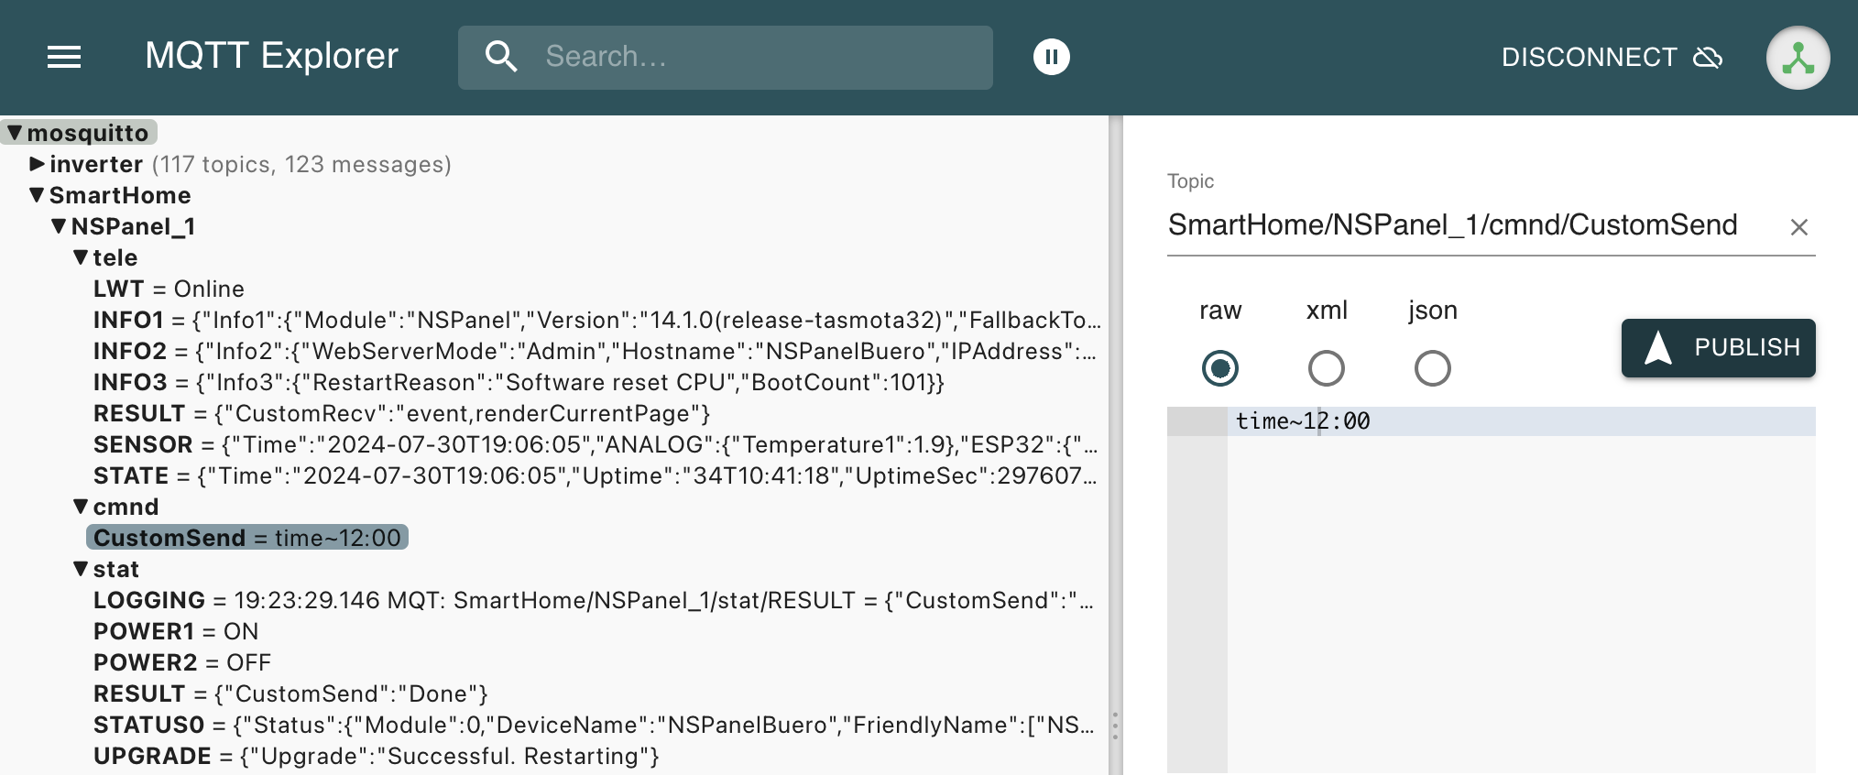Viewport: 1858px width, 775px height.
Task: Select stat RESULT CustomSend Done topic
Action: [x=290, y=693]
